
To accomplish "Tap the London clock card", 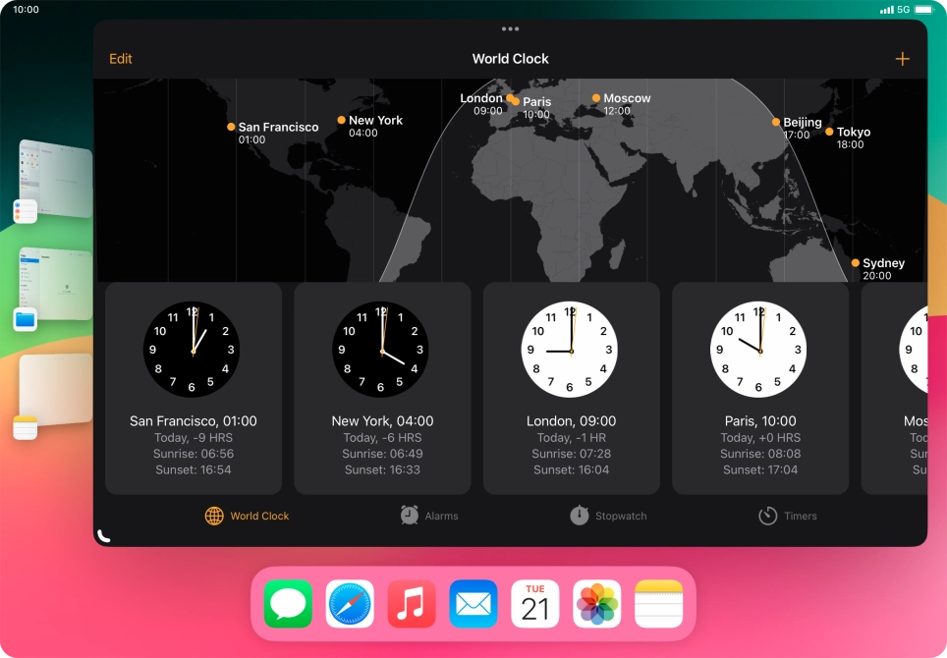I will click(571, 388).
